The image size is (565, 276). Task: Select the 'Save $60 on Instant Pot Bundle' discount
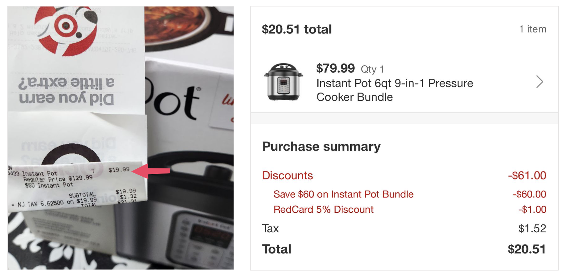343,194
